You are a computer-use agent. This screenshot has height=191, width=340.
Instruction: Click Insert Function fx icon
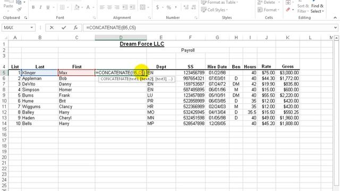(75, 28)
